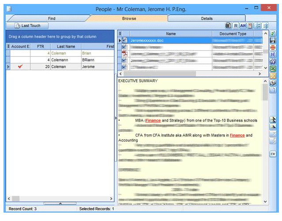Switch to the Details tab
Screen dimensions: 282x221
tap(207, 18)
